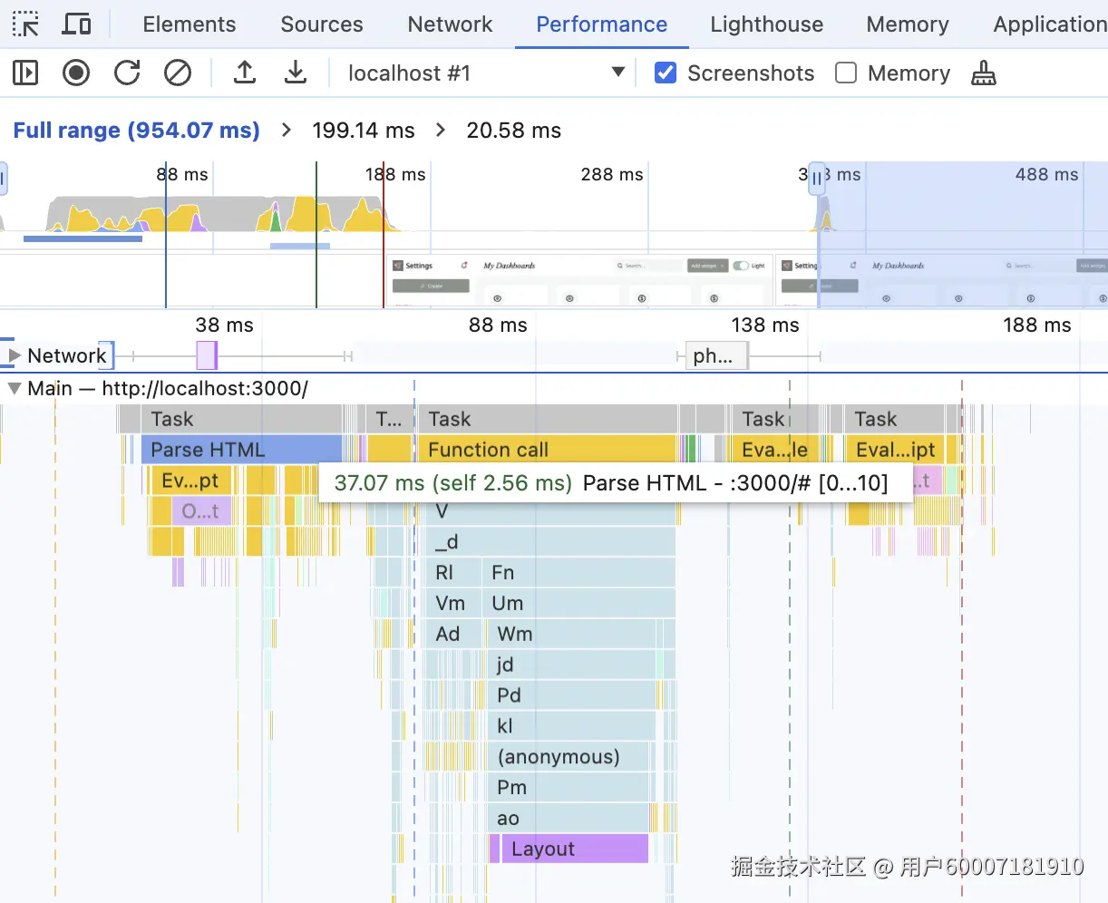Toggle the performance sidebar panel icon
The image size is (1108, 903).
[x=25, y=73]
